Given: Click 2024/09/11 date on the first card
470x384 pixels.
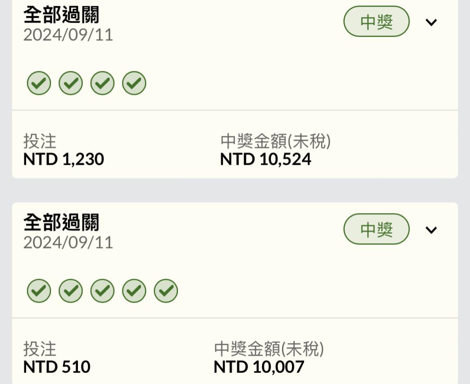Looking at the screenshot, I should pyautogui.click(x=68, y=35).
